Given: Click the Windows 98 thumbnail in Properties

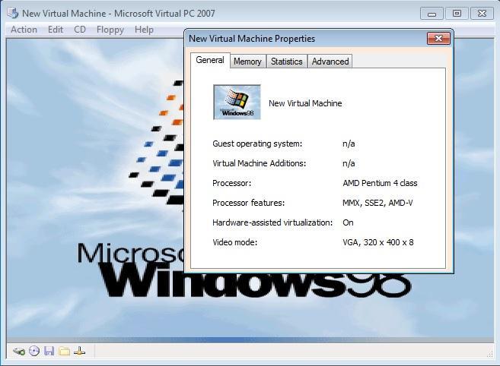Looking at the screenshot, I should pos(237,103).
